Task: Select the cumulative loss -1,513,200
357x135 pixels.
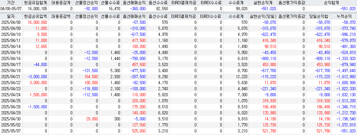Action: coord(346,101)
